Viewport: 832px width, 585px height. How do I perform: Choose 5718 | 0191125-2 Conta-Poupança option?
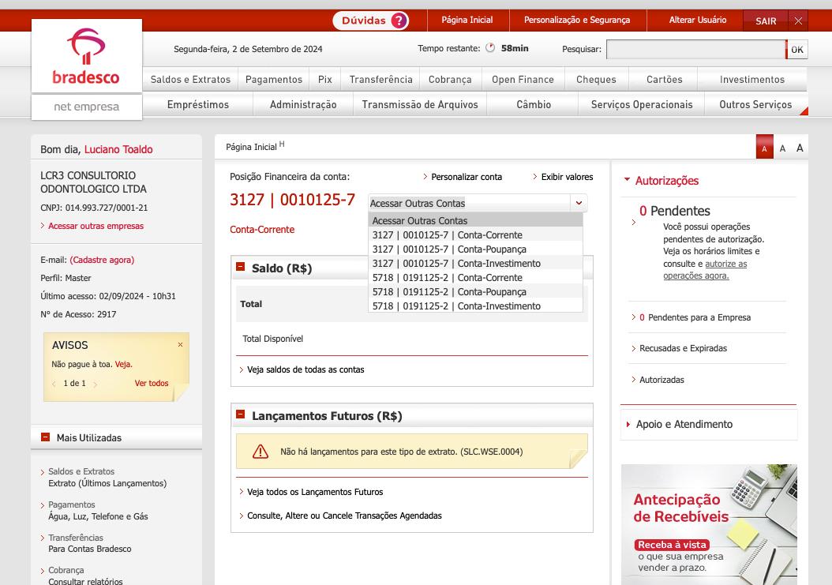(449, 292)
